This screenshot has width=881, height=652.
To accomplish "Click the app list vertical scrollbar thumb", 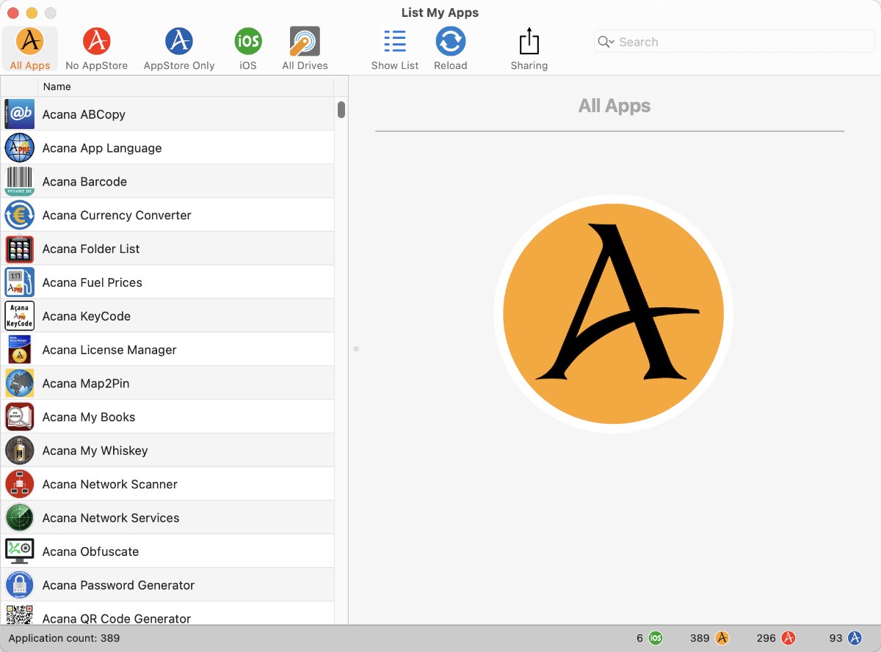I will tap(341, 109).
